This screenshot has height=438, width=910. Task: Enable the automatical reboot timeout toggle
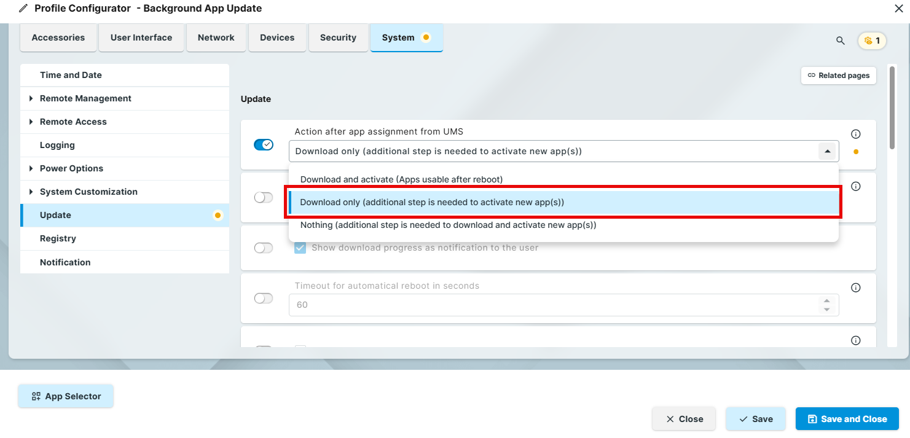[x=264, y=299]
